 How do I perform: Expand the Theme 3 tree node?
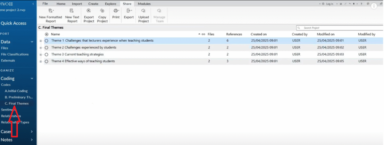pyautogui.click(x=40, y=54)
